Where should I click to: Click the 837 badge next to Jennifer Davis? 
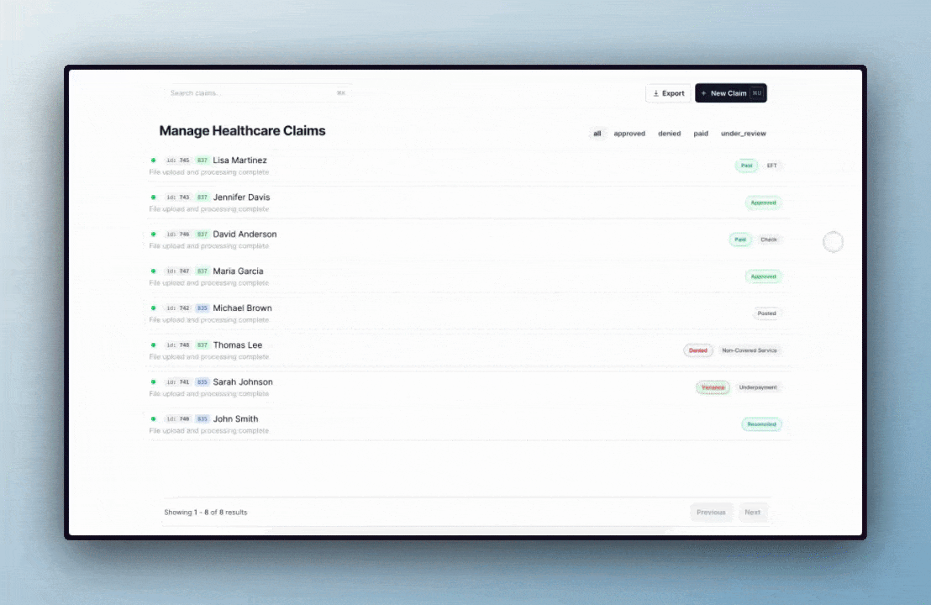click(x=202, y=197)
